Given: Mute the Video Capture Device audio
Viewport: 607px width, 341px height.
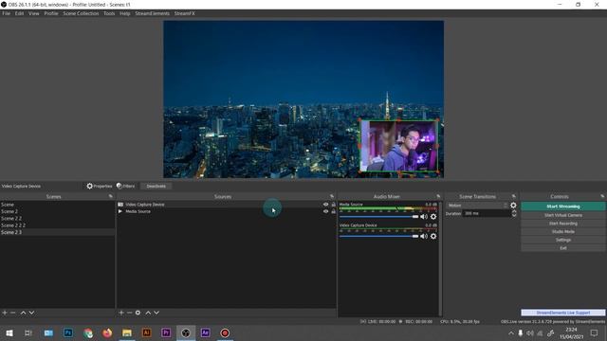Looking at the screenshot, I should [424, 236].
